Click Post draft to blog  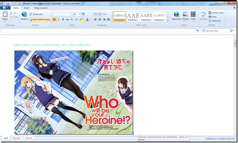40,20
